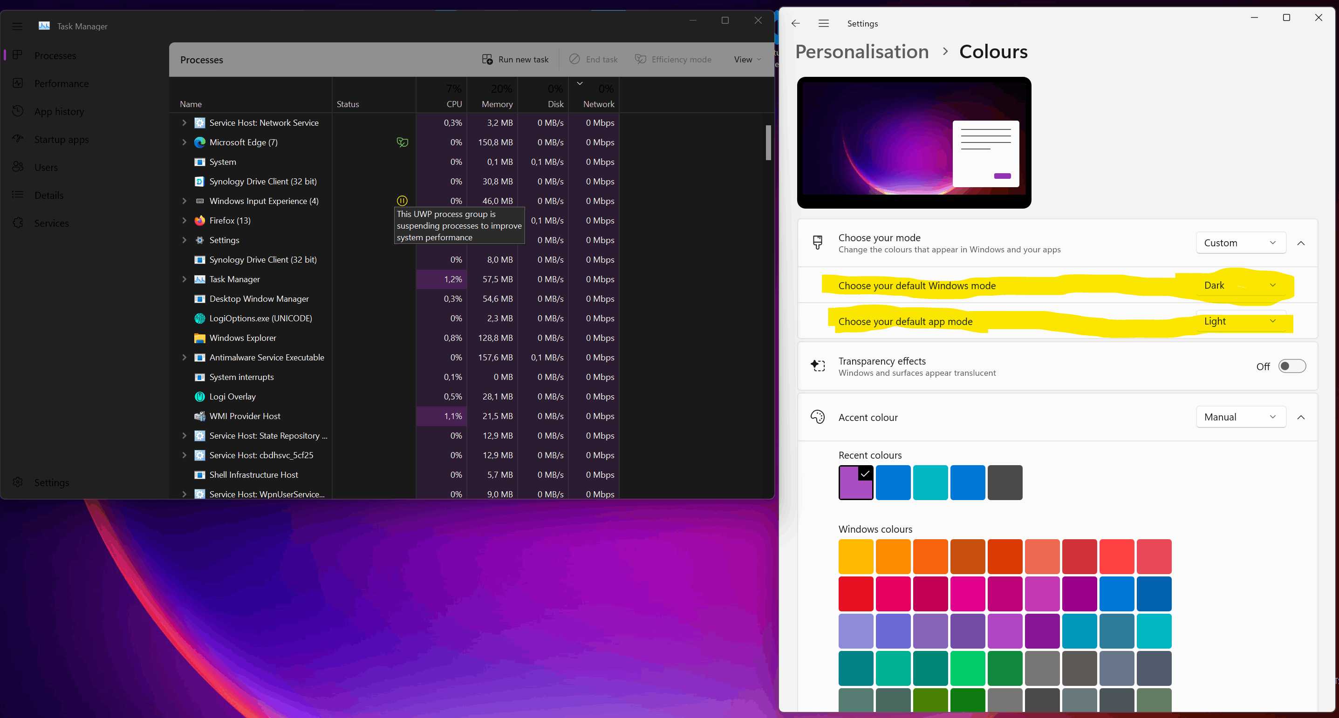
Task: Sort processes by the Memory column header
Action: [492, 95]
